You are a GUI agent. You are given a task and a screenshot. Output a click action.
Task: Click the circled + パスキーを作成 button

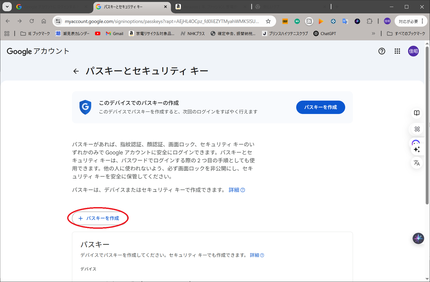[x=99, y=218]
